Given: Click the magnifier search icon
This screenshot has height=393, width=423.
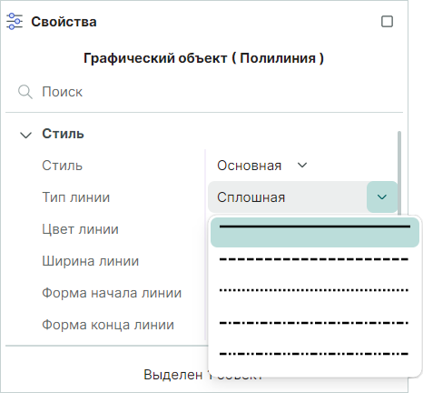Looking at the screenshot, I should (25, 92).
